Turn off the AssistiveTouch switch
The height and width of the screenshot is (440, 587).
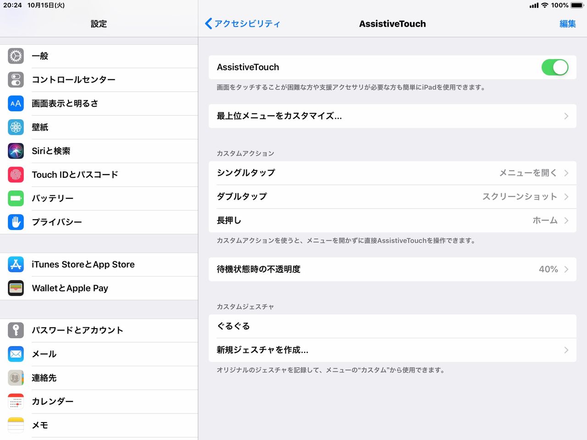[x=555, y=67]
